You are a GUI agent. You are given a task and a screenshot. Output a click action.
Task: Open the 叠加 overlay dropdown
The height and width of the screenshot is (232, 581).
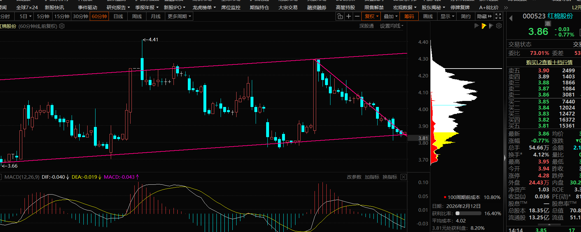391,16
